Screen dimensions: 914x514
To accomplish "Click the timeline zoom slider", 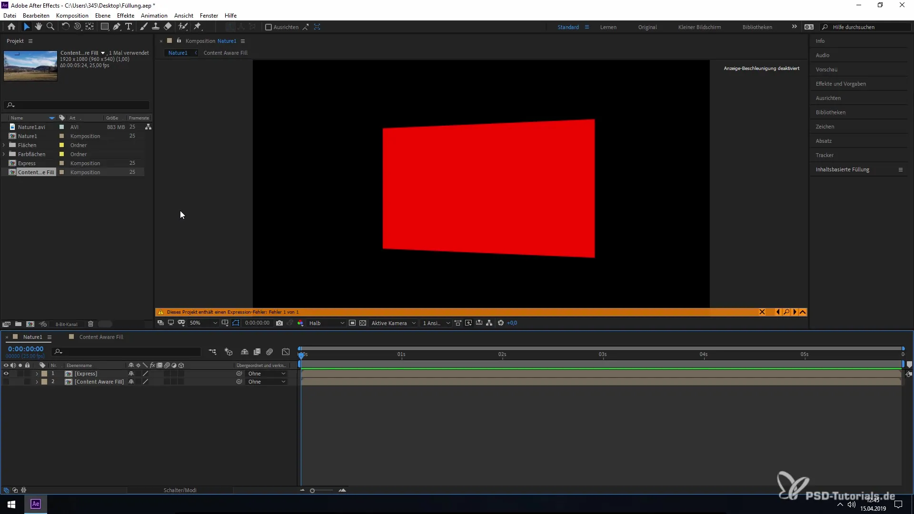I will pyautogui.click(x=322, y=491).
